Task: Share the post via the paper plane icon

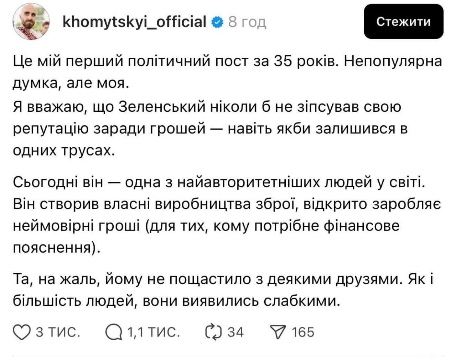Action: [x=279, y=332]
